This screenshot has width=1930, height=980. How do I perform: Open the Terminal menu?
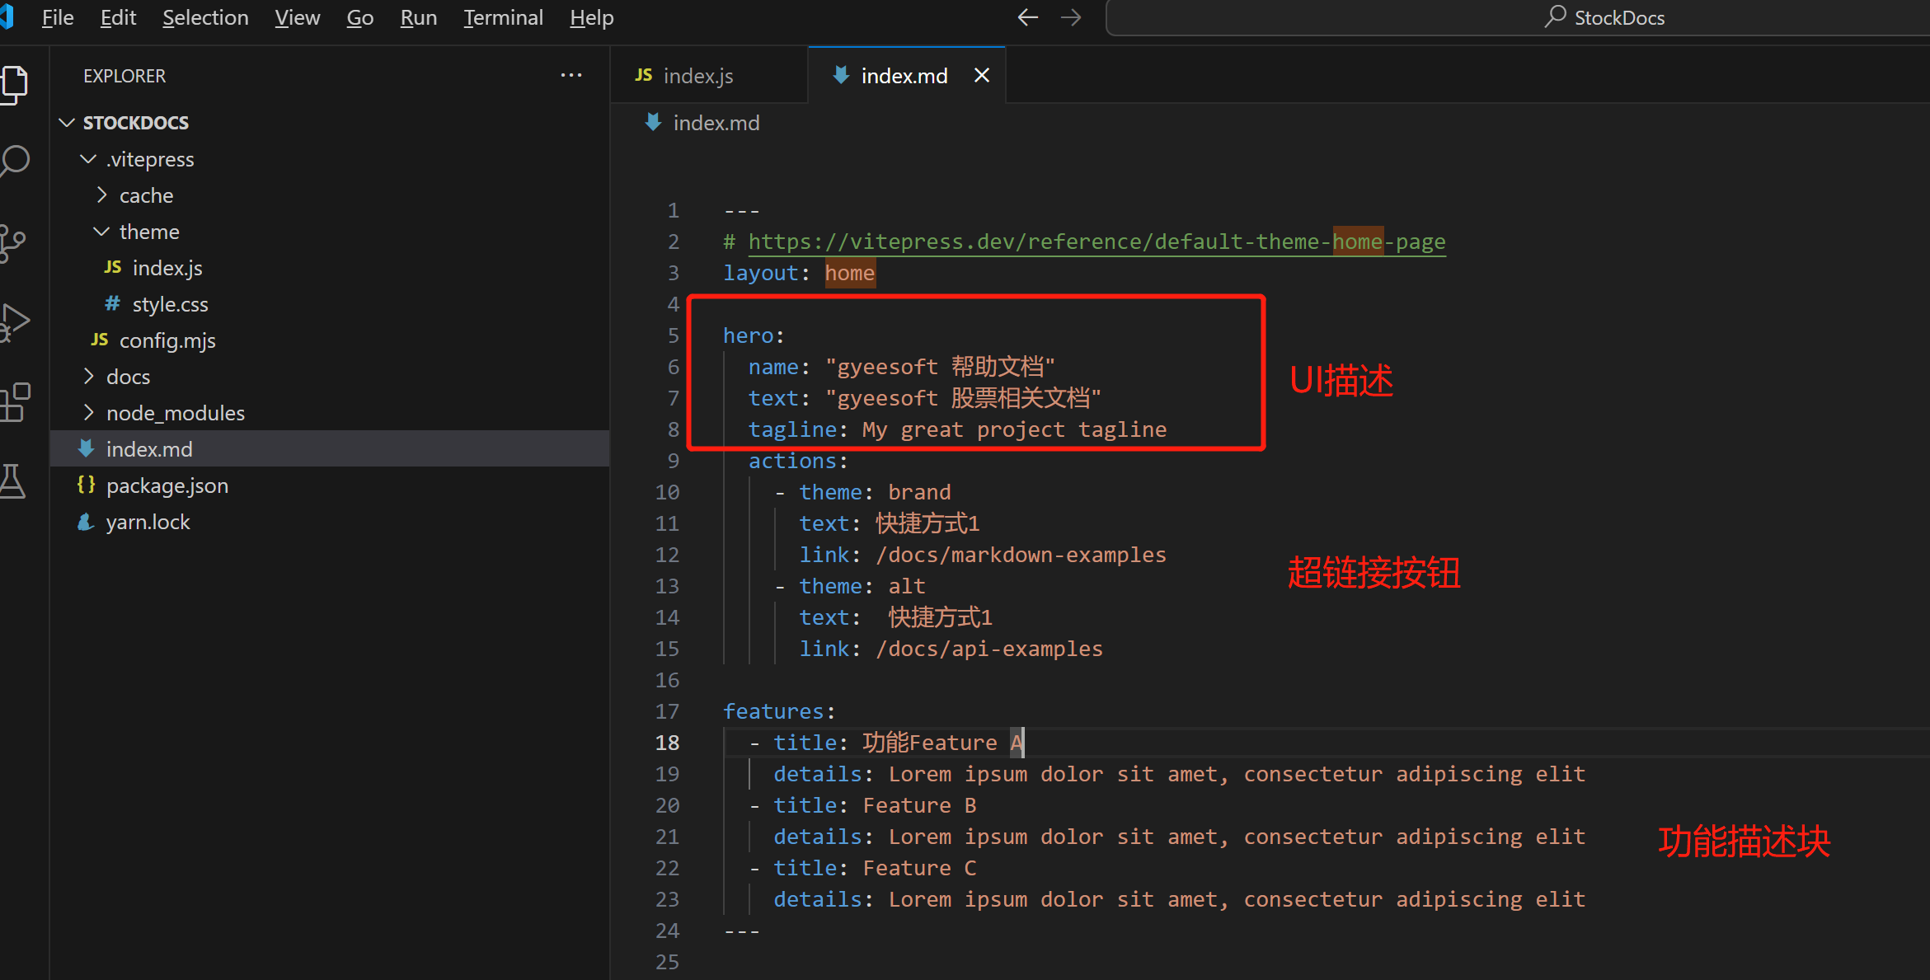tap(503, 17)
